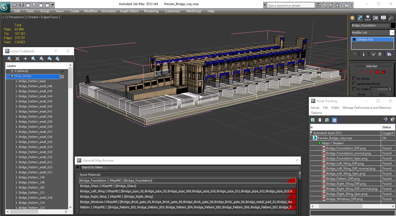396x216 pixels.
Task: Toggle current layer checkmark for 0 (default)
Action: 62,71
